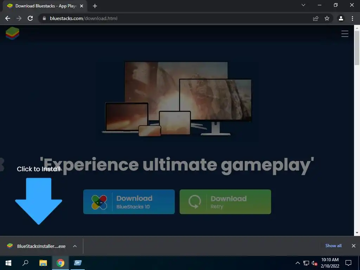Minimize the Chrome window
Viewport: 360px width, 270px height.
click(319, 5)
